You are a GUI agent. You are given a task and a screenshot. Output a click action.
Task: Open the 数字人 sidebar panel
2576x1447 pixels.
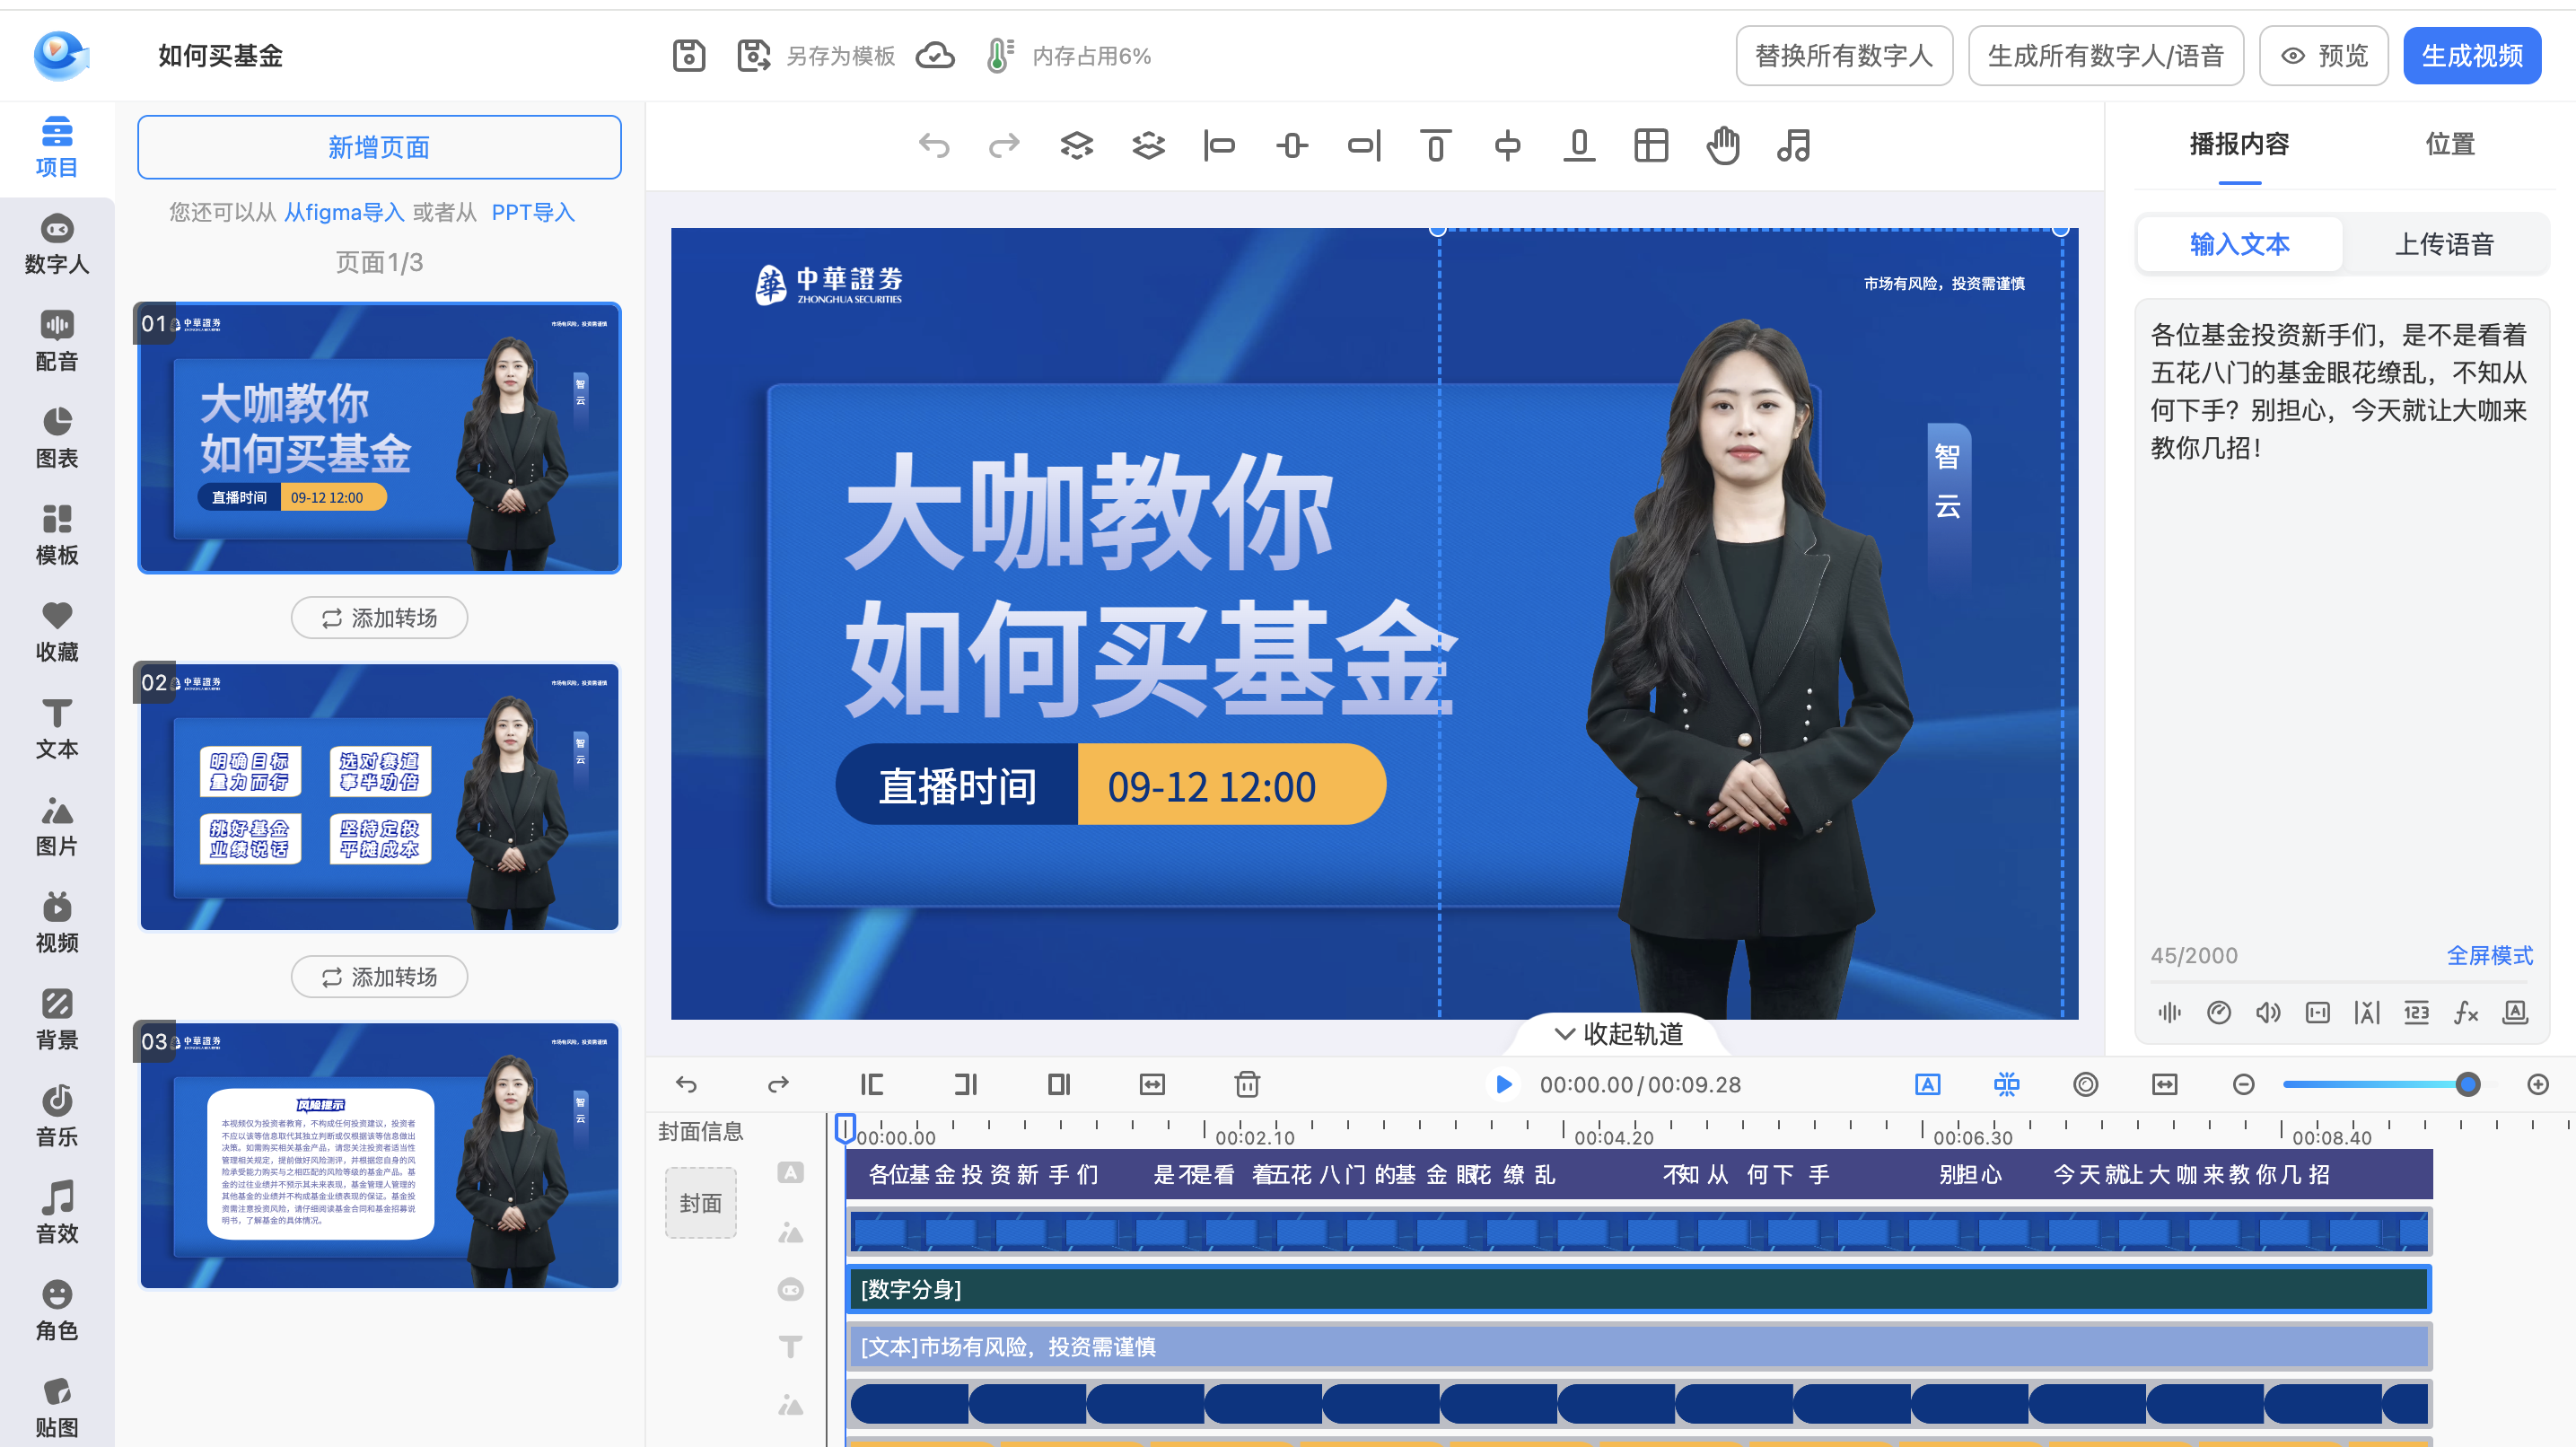57,245
